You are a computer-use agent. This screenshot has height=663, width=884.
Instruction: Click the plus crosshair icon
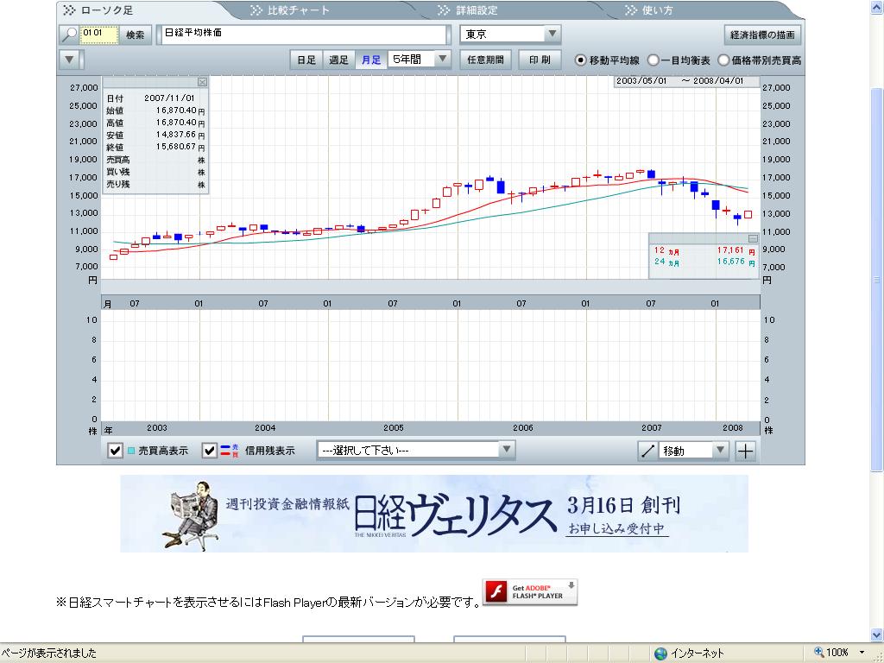pos(745,451)
